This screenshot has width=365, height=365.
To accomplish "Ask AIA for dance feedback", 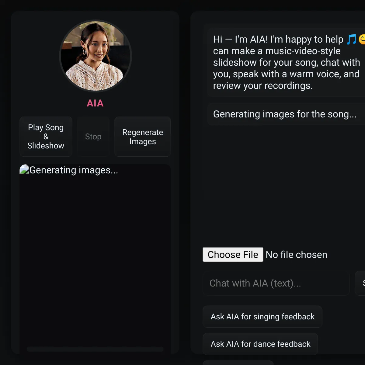I will (260, 344).
